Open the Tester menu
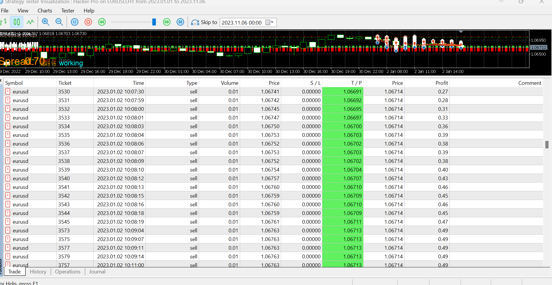The width and height of the screenshot is (552, 285). click(68, 11)
